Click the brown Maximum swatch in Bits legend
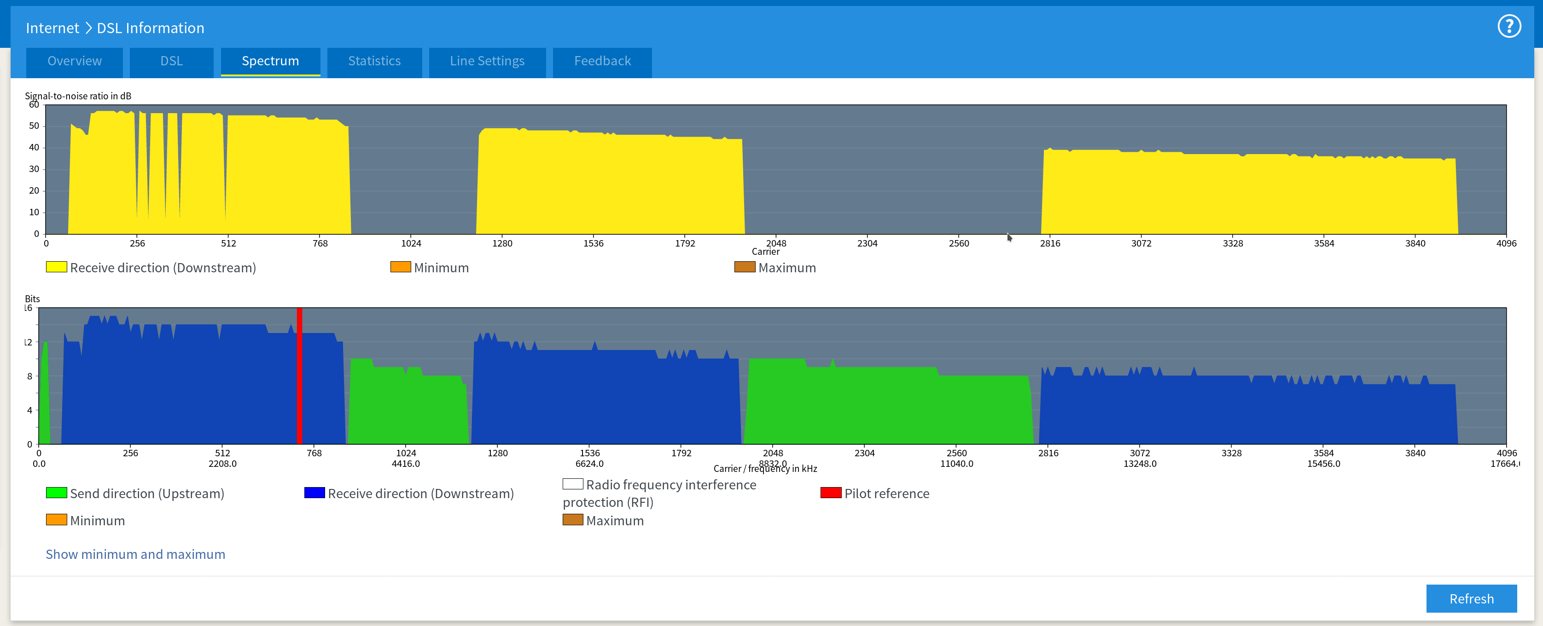 click(x=573, y=519)
